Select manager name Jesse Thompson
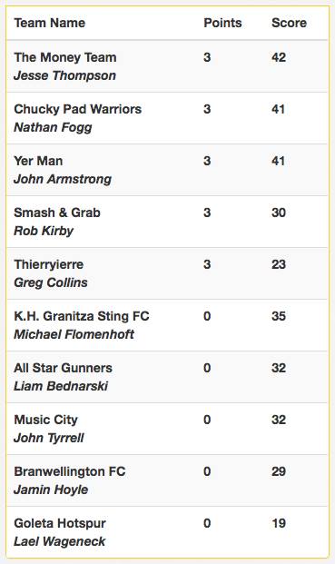The height and width of the screenshot is (564, 335). point(65,75)
